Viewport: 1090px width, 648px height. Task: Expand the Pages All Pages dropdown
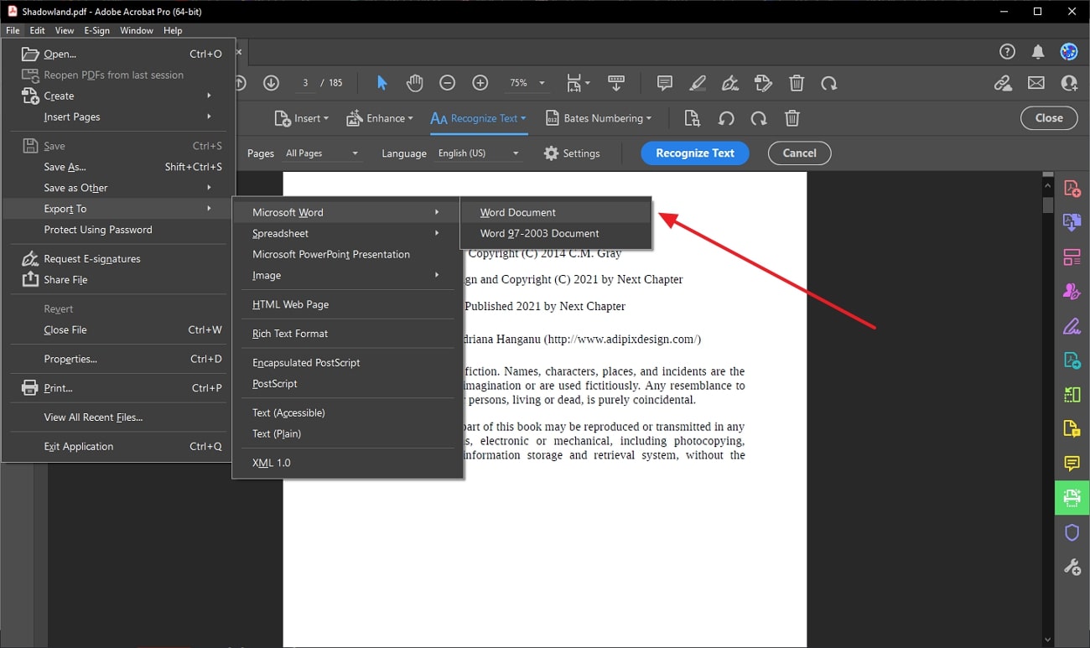click(x=323, y=153)
